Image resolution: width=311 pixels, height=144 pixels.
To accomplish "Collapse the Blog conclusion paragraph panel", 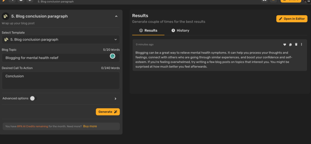I will (116, 16).
